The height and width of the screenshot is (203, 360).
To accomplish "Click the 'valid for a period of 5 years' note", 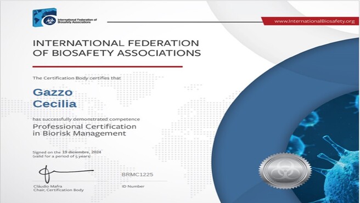I will pos(61,156).
